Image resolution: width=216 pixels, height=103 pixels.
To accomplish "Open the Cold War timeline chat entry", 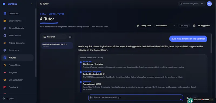I will coord(57,45).
